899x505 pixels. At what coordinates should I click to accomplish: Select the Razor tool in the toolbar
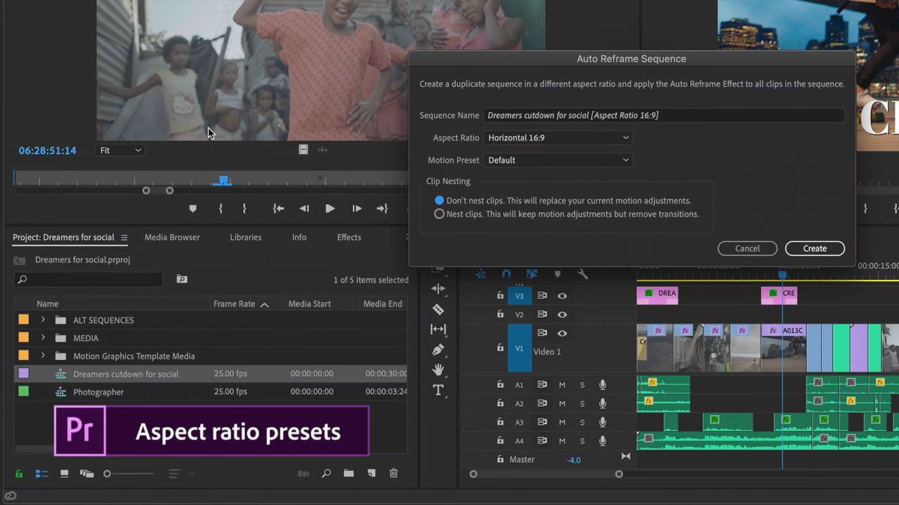pos(438,309)
